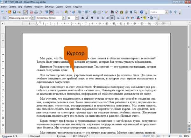Click the New document icon
The width and height of the screenshot is (191, 138).
tap(3, 12)
